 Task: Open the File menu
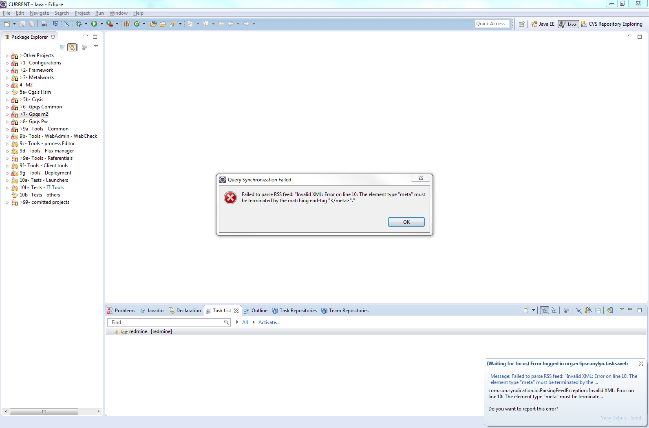(x=7, y=13)
